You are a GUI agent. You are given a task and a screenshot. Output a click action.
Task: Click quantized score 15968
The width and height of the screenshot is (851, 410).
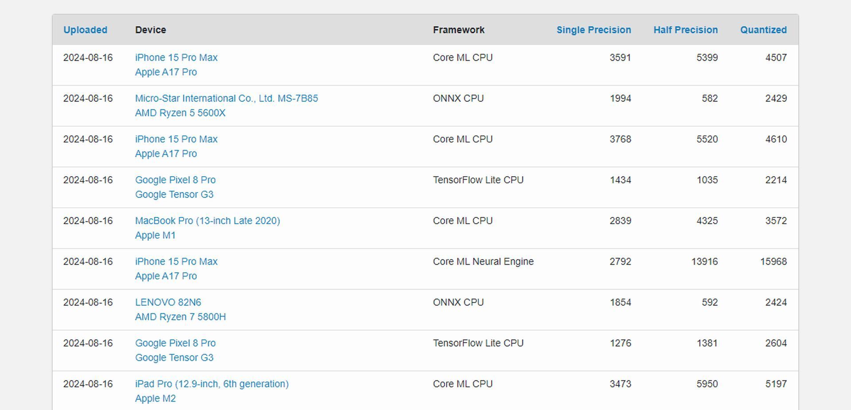pyautogui.click(x=773, y=261)
